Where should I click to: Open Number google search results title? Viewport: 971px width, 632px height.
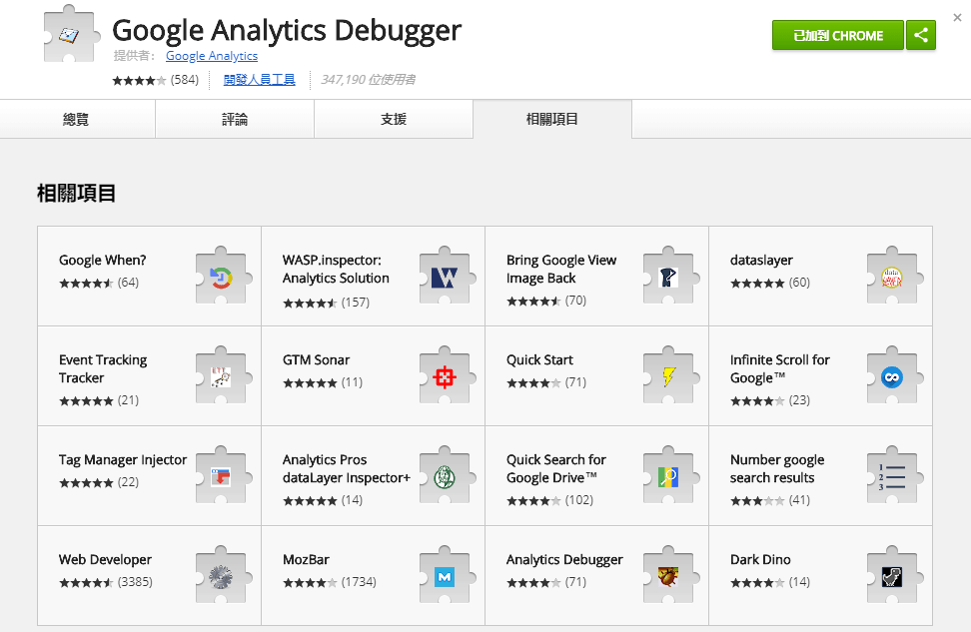click(x=777, y=468)
